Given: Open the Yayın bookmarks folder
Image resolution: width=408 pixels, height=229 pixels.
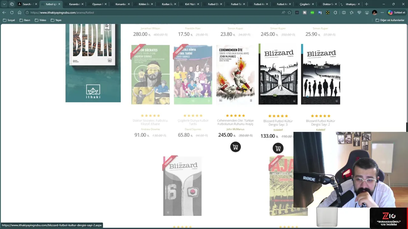Looking at the screenshot, I should 56,20.
